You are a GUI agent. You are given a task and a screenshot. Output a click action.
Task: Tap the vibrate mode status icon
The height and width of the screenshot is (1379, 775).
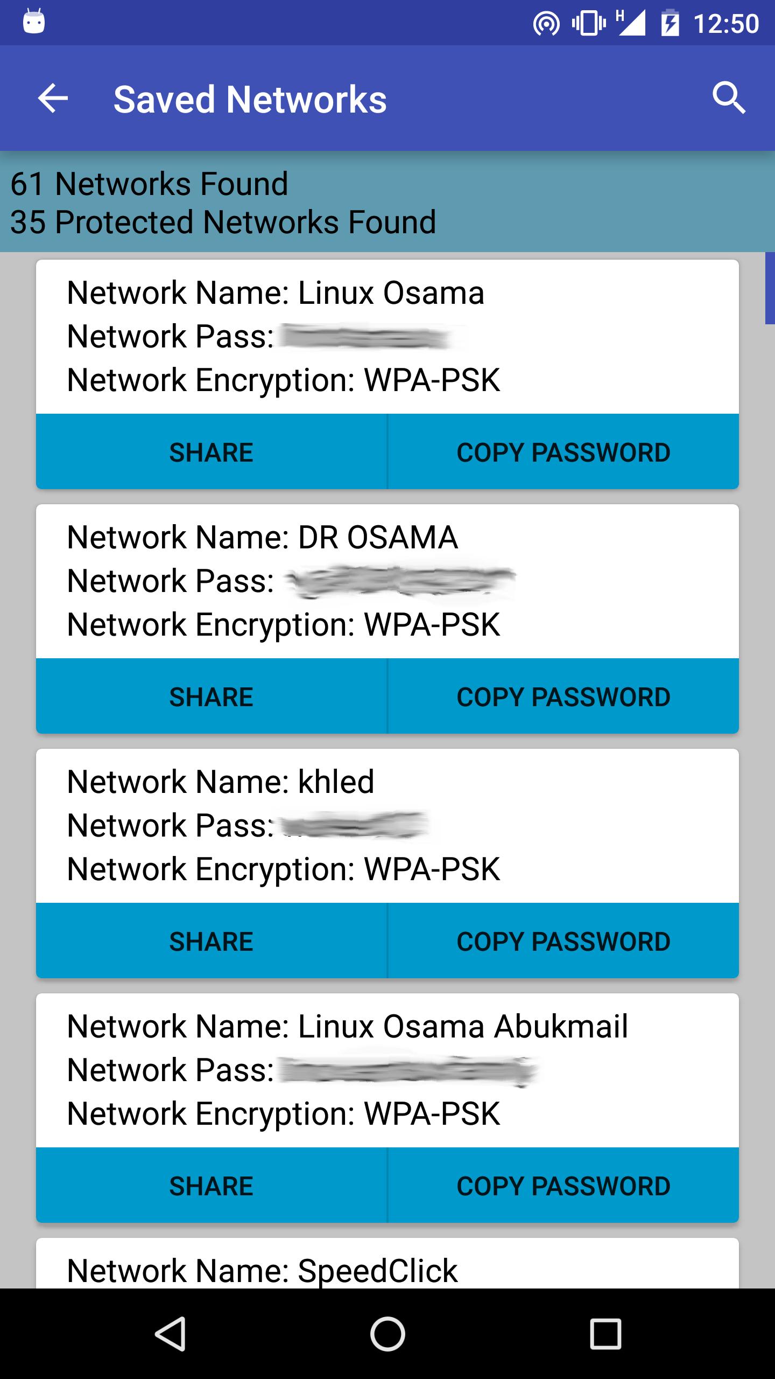[x=589, y=24]
